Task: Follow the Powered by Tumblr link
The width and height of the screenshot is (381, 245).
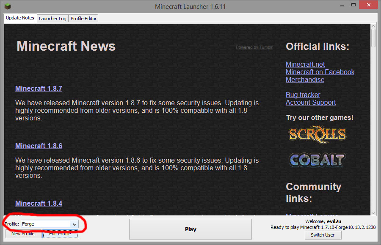Action: tap(254, 47)
